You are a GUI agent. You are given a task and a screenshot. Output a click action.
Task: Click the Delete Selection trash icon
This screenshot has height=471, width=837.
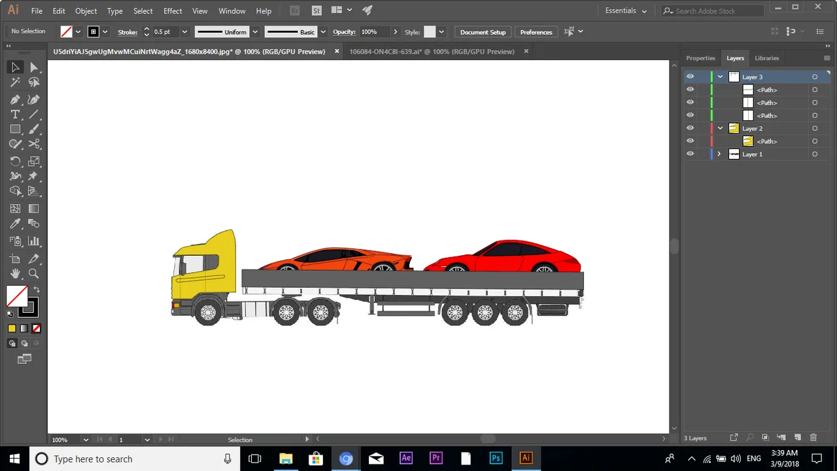tap(813, 438)
